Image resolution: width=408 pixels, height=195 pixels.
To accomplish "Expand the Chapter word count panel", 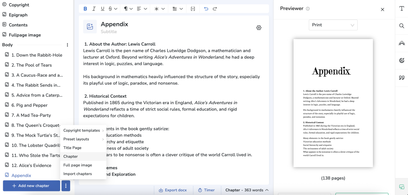I will [x=247, y=190].
